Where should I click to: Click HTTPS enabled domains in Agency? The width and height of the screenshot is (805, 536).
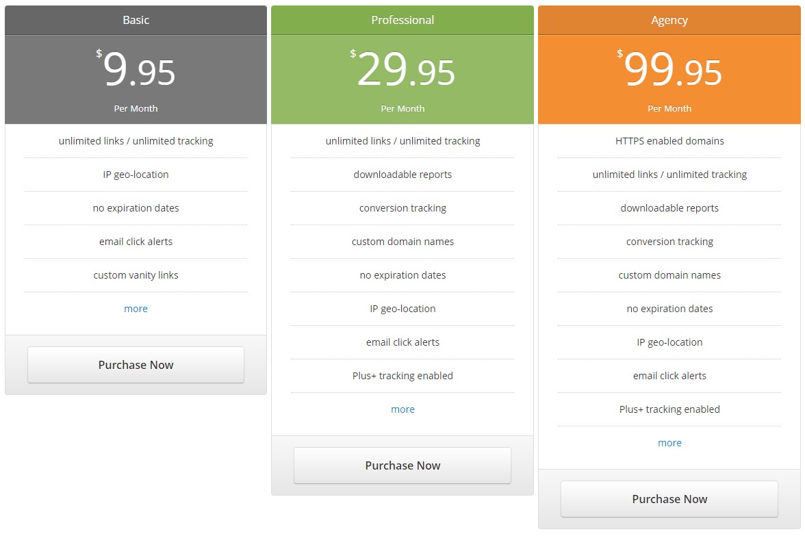coord(669,141)
